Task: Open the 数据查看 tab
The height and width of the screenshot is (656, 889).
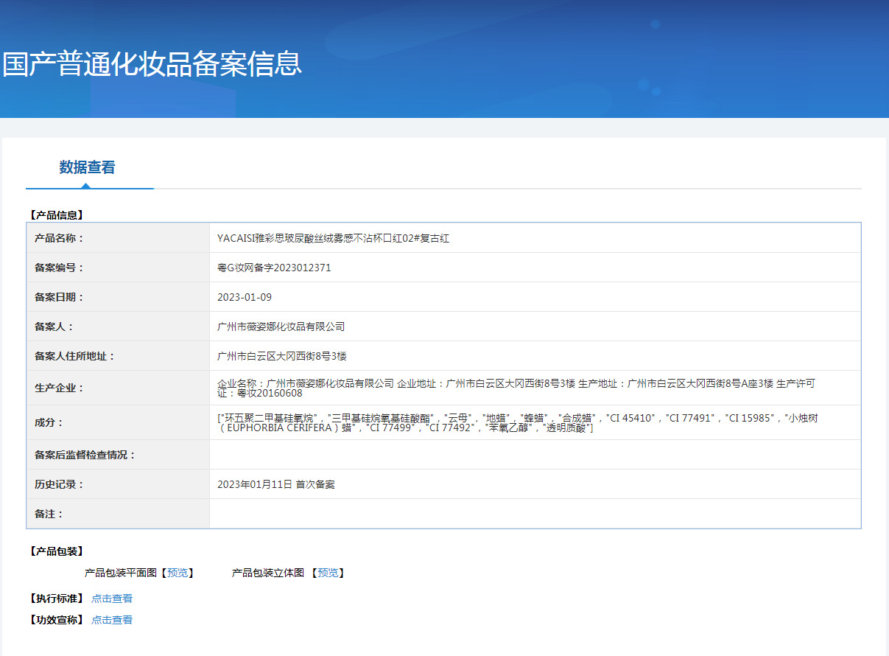Action: coord(87,167)
